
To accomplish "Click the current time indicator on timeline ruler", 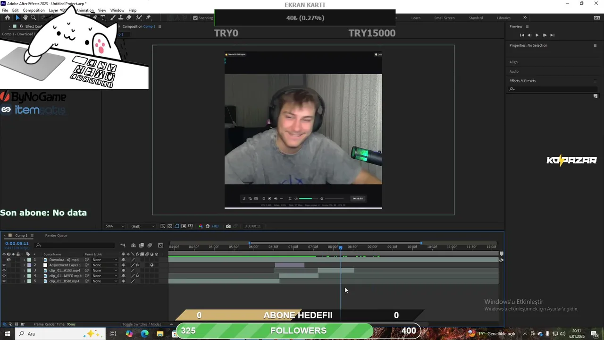I will coord(340,247).
